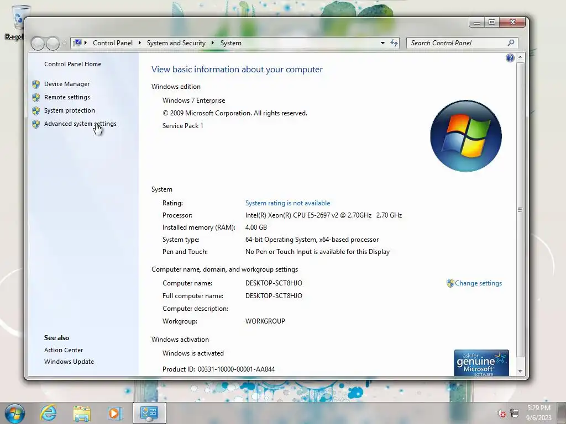Click the 'Windows is activated' text
Image resolution: width=566 pixels, height=424 pixels.
click(193, 353)
